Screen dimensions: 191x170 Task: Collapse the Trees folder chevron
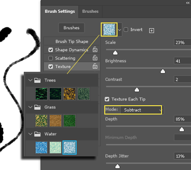point(30,80)
